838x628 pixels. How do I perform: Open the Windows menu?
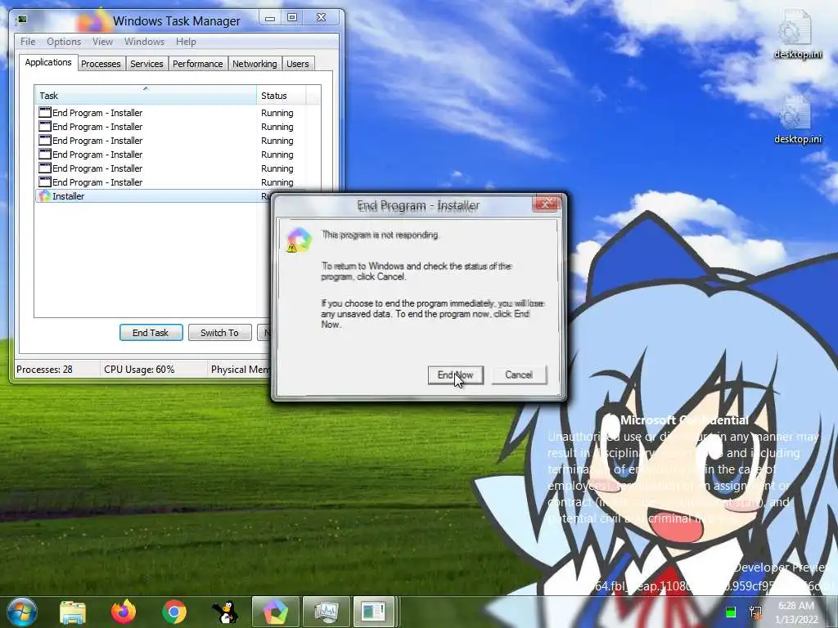[x=144, y=42]
